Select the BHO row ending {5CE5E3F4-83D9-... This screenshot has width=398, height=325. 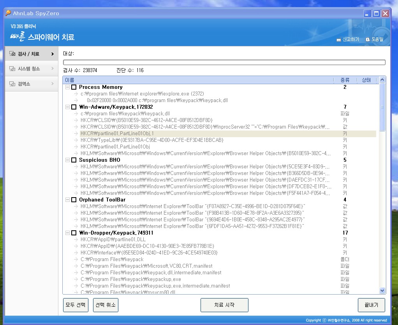click(228, 166)
